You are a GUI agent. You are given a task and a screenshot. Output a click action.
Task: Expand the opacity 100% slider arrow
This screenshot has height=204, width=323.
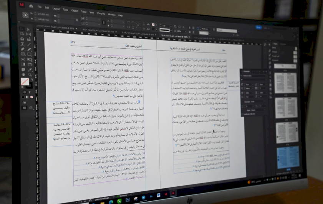(x=185, y=31)
